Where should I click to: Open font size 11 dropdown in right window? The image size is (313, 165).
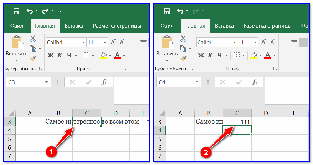(255, 42)
